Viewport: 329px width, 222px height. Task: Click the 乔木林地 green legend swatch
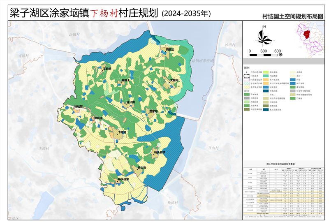247,94
